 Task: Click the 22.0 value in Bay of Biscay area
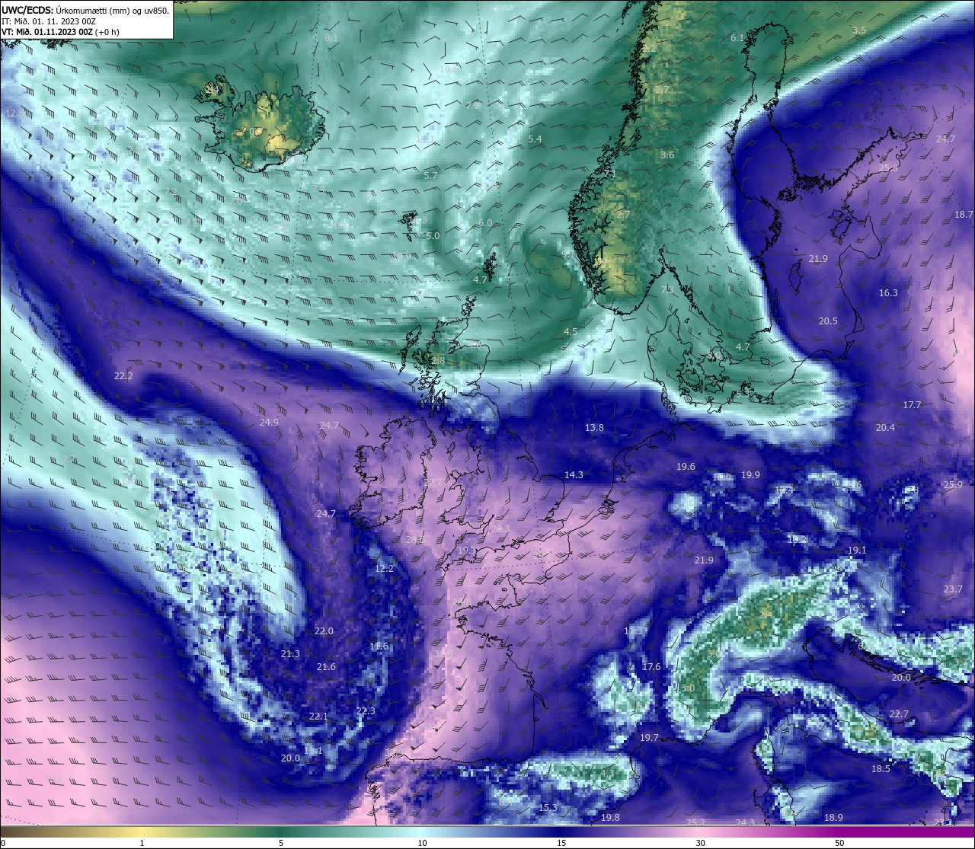click(324, 631)
